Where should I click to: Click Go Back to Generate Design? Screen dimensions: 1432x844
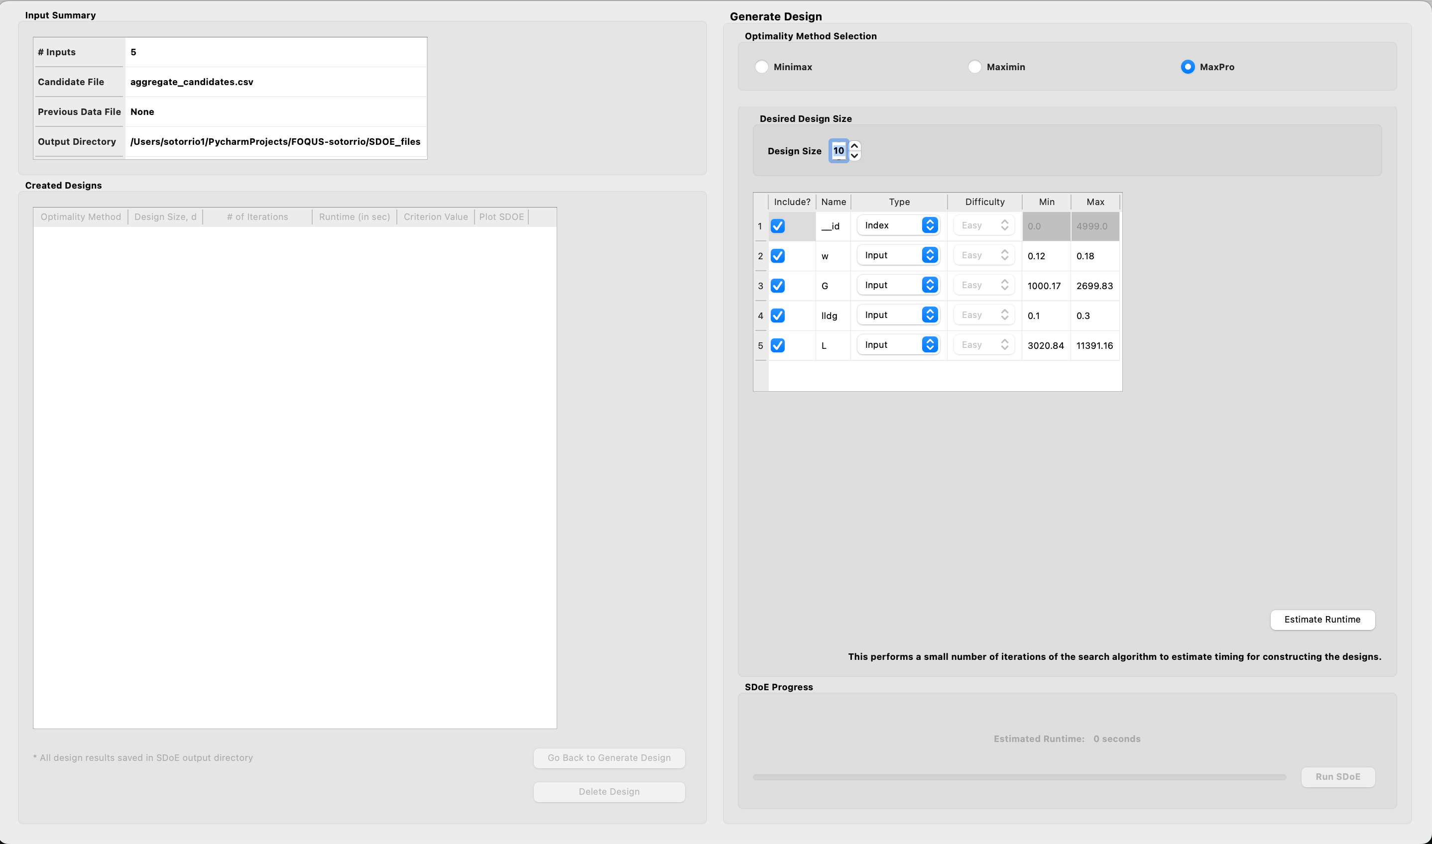[x=609, y=758]
